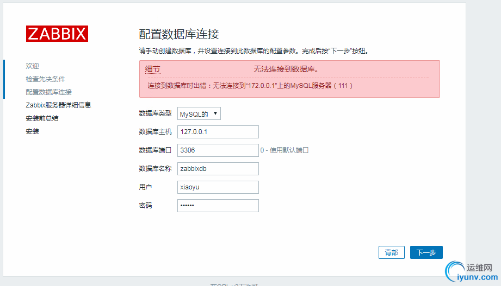This screenshot has width=501, height=286.
Task: Click the 数据库名称 label
Action: tap(155, 169)
